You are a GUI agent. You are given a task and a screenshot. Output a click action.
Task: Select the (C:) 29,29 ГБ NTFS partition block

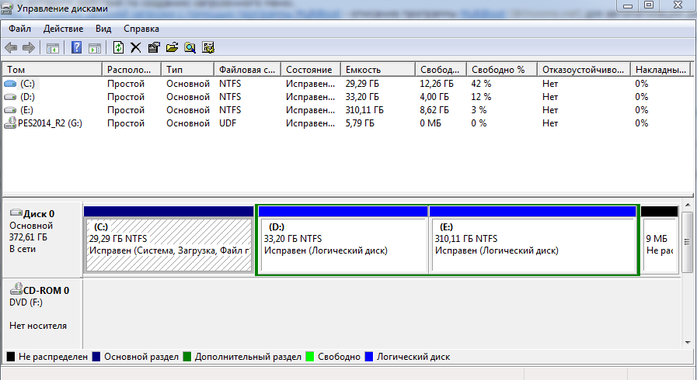point(169,240)
